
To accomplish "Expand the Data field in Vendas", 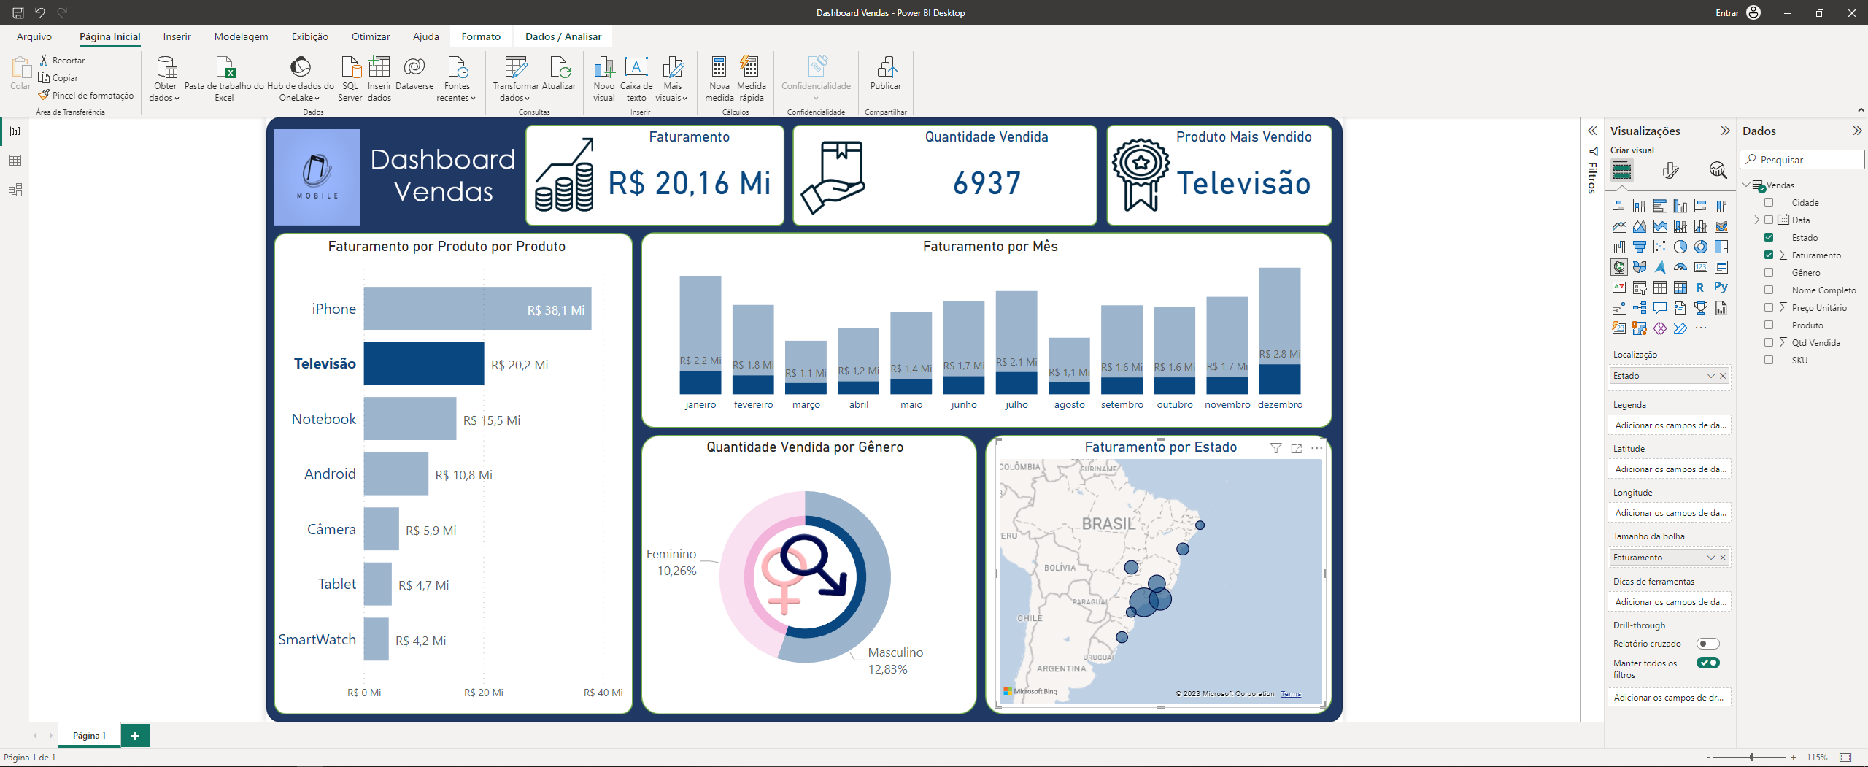I will [x=1756, y=220].
